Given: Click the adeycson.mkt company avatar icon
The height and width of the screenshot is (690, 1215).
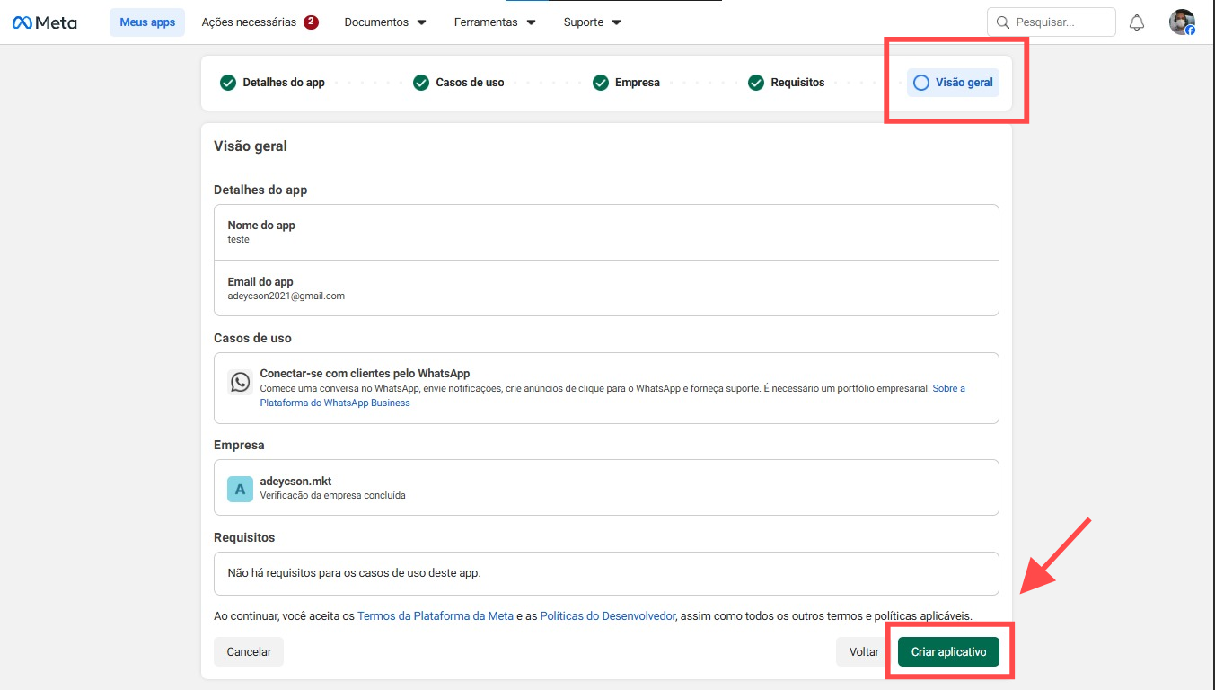Looking at the screenshot, I should tap(240, 489).
